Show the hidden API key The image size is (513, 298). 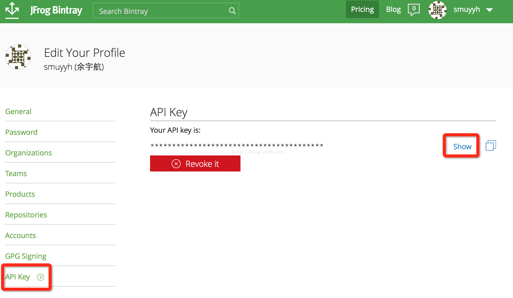click(462, 146)
